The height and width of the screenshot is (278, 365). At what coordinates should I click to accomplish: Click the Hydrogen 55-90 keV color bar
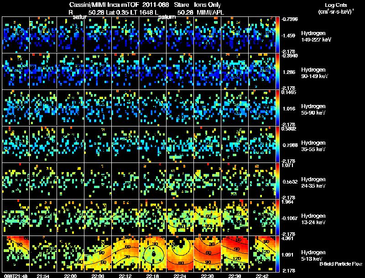point(278,108)
